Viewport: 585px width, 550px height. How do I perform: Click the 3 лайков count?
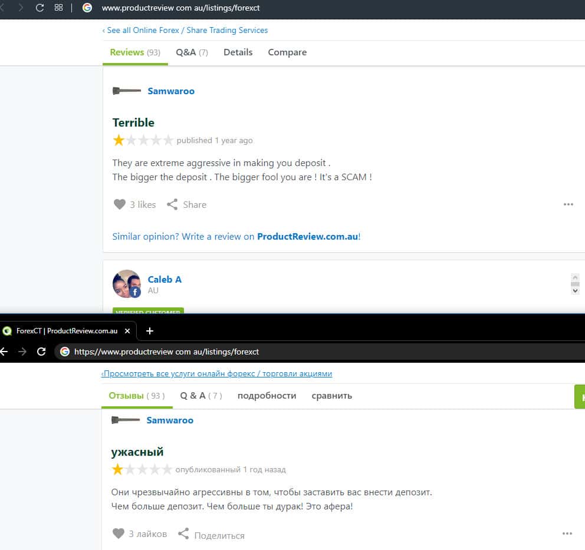click(148, 534)
